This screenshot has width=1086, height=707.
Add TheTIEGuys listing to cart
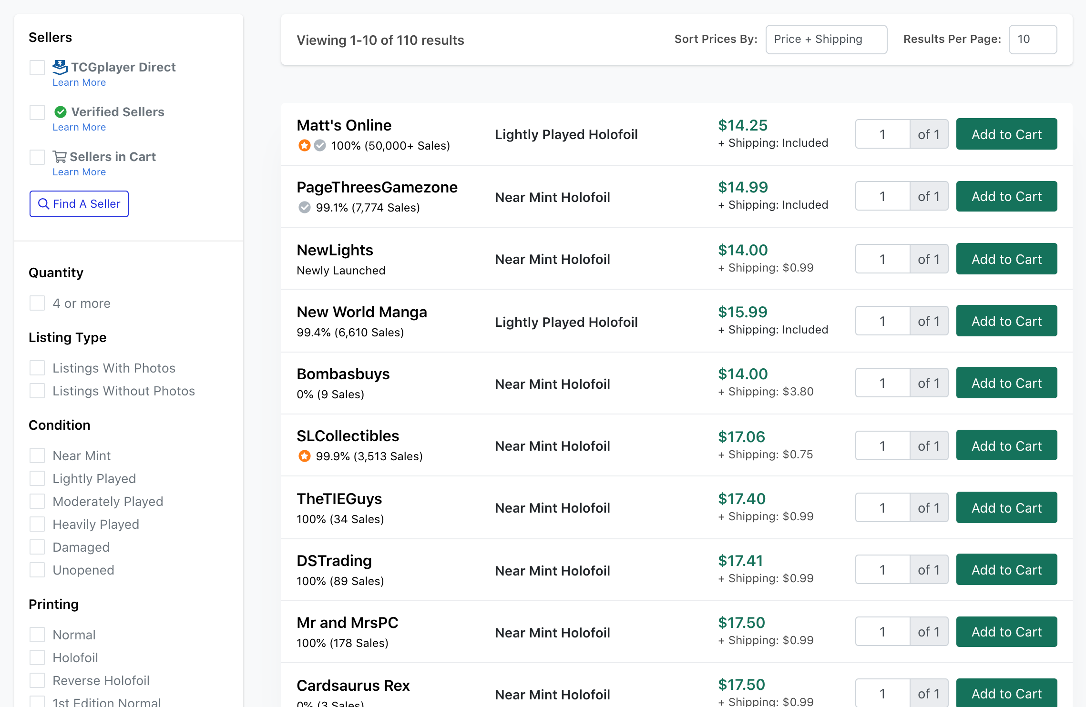pyautogui.click(x=1006, y=508)
